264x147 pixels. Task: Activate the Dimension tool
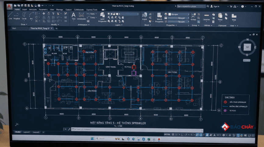(x=81, y=16)
